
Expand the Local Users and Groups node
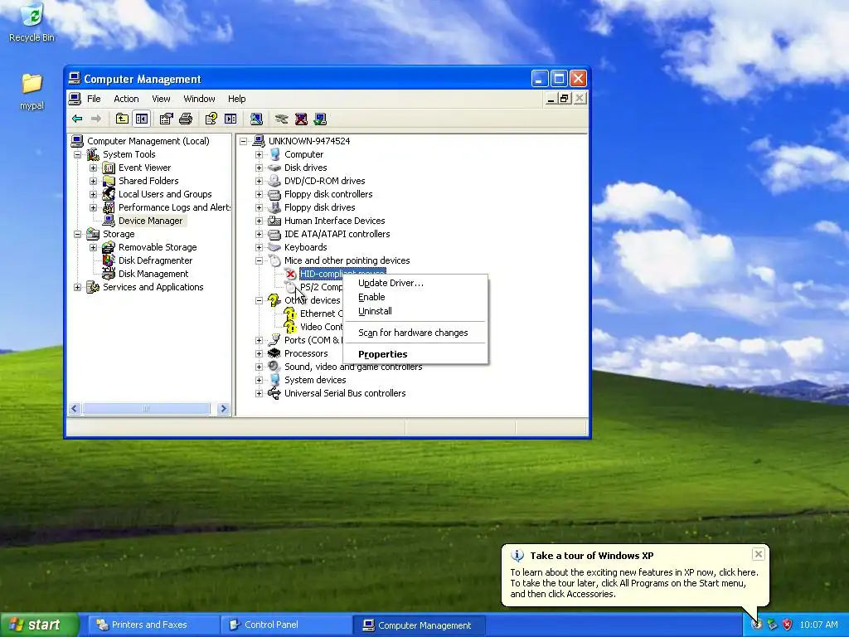(93, 194)
